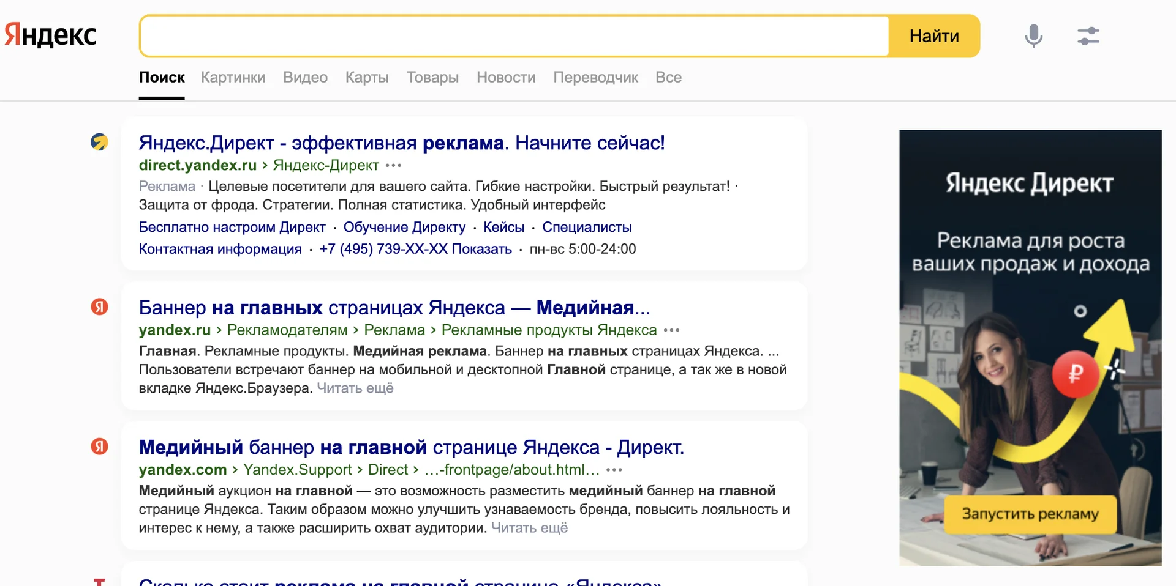Click red Я favicon next to Баннер result
The width and height of the screenshot is (1176, 586).
[x=99, y=306]
